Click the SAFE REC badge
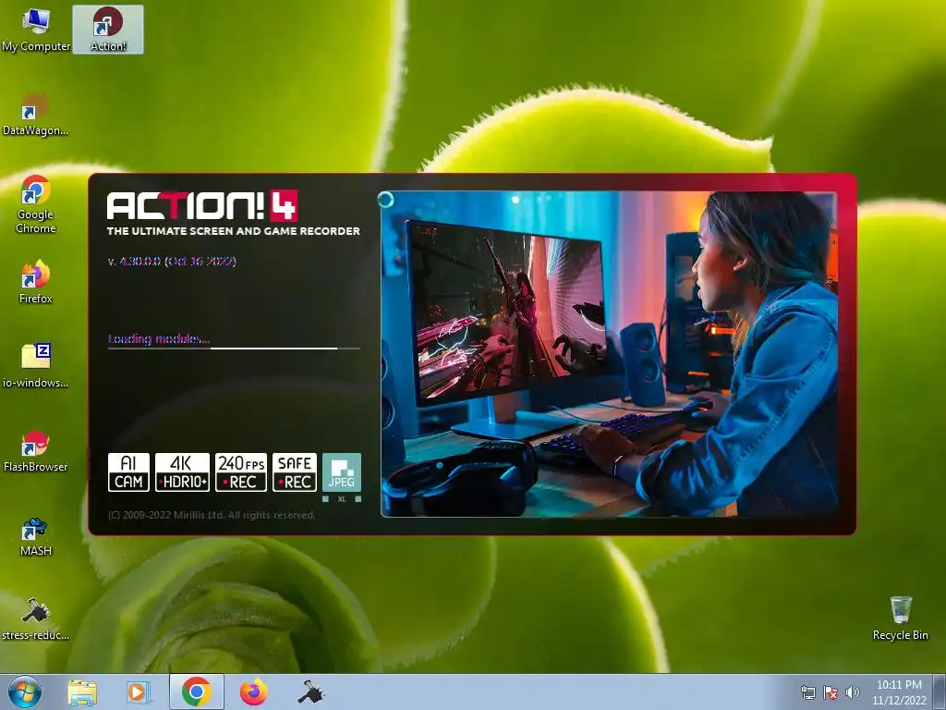Image resolution: width=946 pixels, height=710 pixels. tap(295, 472)
